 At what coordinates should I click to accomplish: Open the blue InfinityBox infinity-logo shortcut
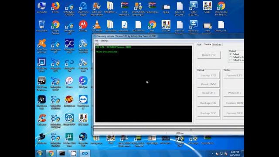[x=69, y=46]
